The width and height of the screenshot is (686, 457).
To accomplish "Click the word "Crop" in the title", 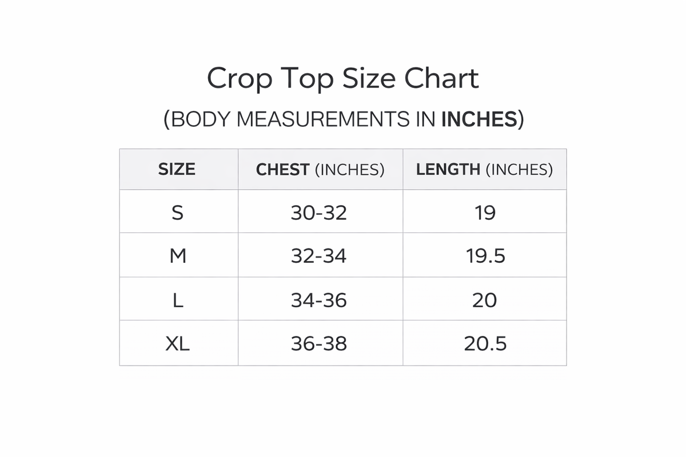I will (240, 79).
